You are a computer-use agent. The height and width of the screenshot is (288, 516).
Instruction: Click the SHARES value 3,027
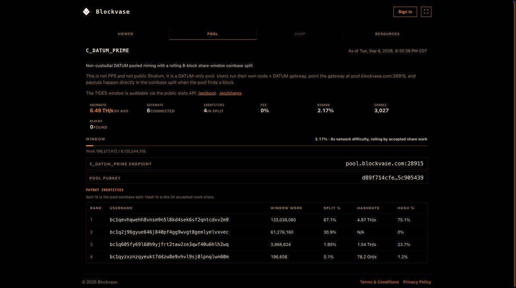[381, 111]
